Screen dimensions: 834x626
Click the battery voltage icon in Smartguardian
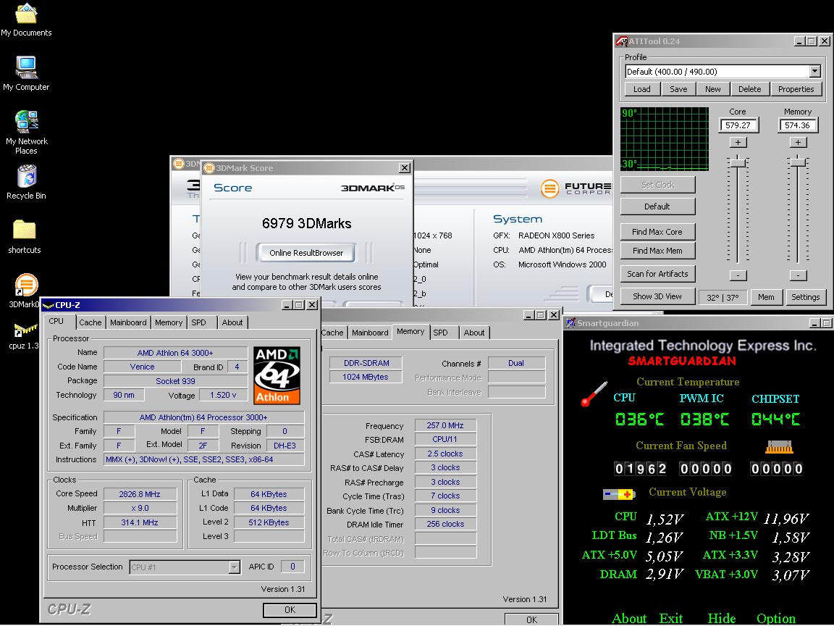pos(618,495)
